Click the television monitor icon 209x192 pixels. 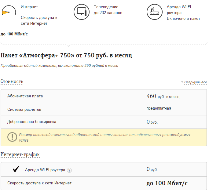click(81, 12)
